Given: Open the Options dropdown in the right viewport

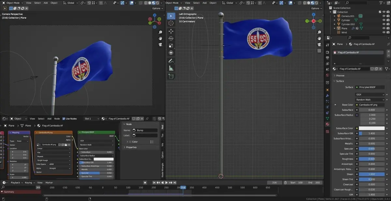Looking at the screenshot, I should 316,8.
